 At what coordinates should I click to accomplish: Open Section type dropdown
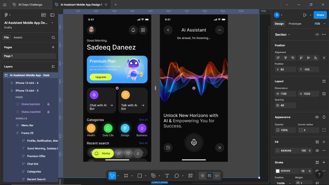click(282, 35)
